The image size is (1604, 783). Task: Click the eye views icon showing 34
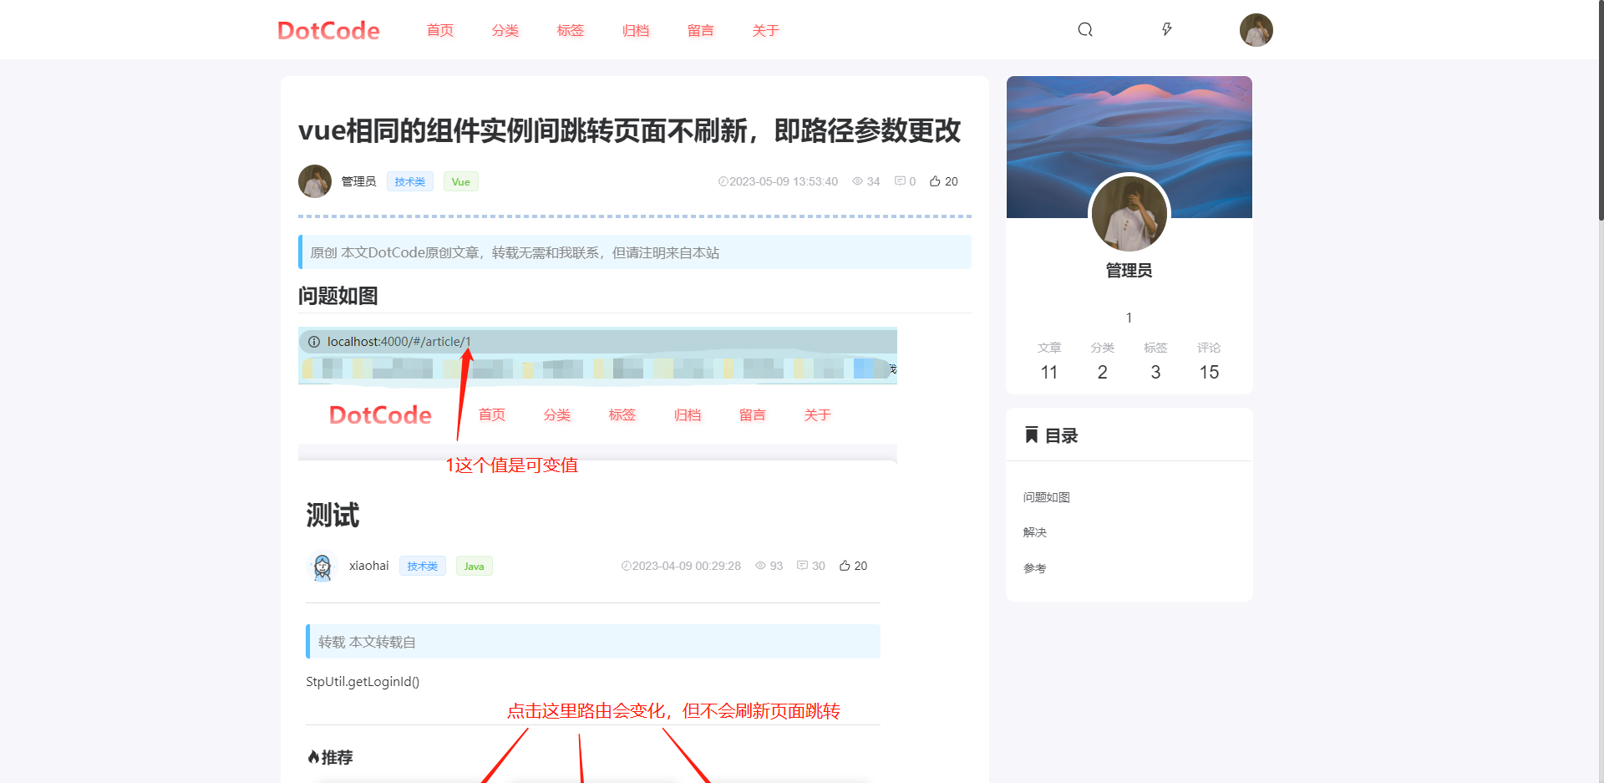857,181
